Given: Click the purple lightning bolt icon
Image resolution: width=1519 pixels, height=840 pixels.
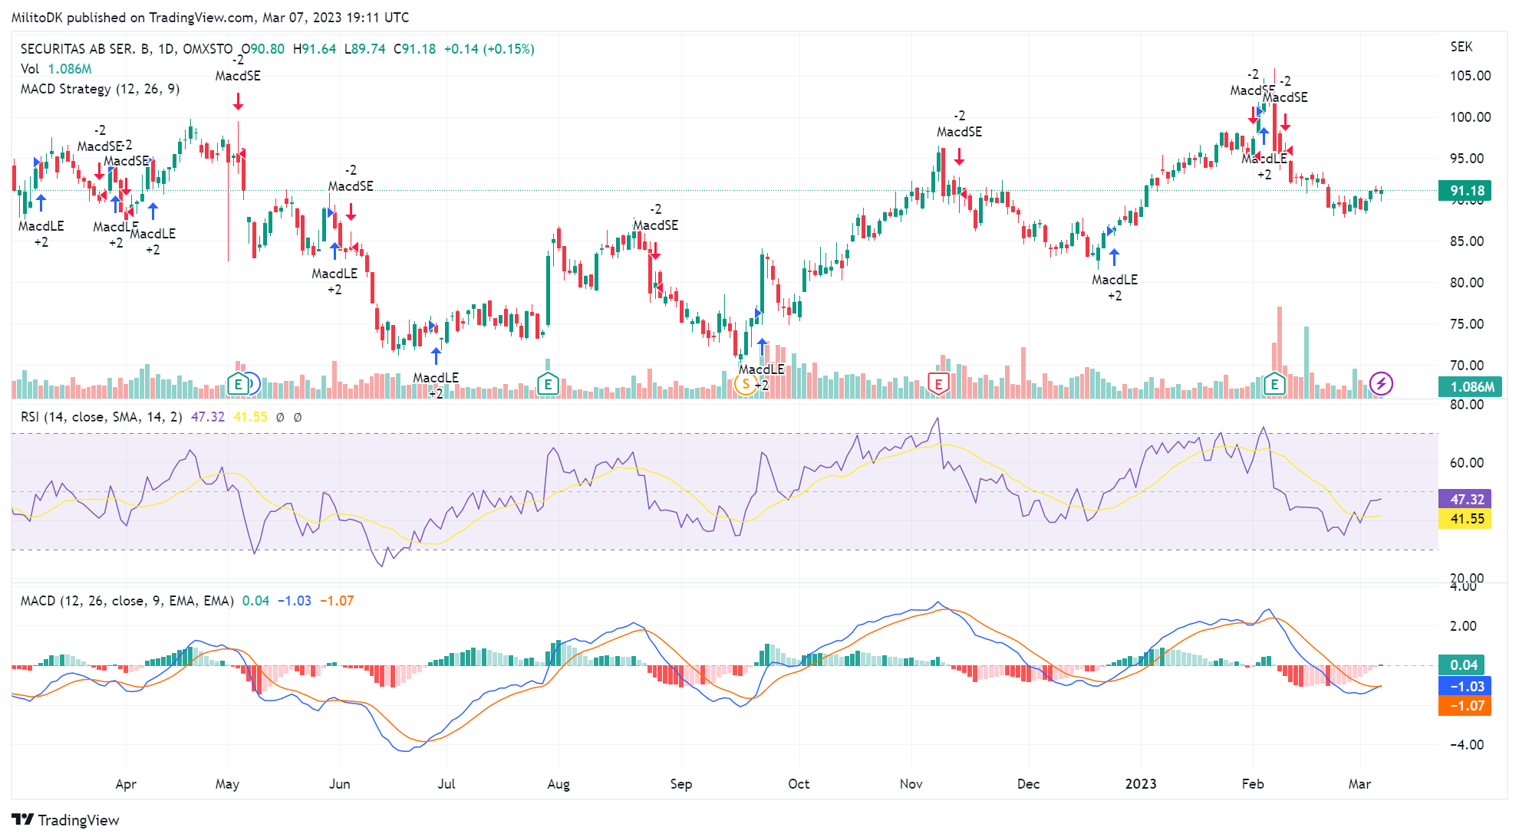Looking at the screenshot, I should point(1381,383).
